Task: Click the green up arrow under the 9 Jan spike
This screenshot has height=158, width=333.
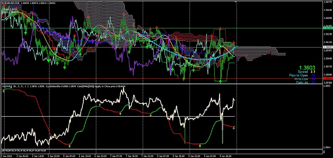Action: [220, 81]
